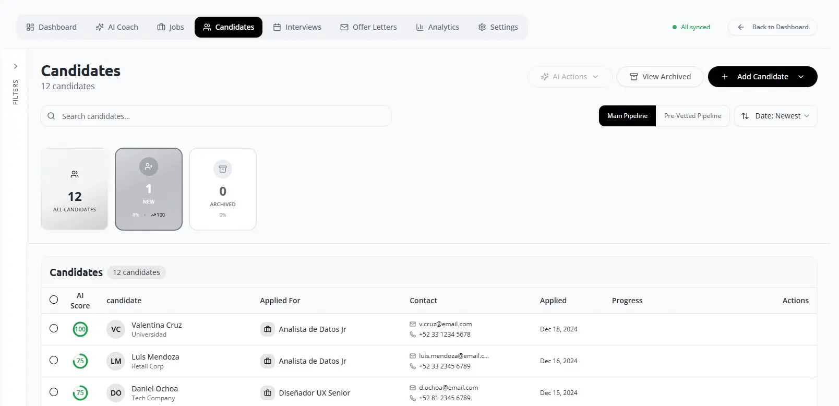
Task: Click the All Candidates people icon
Action: click(x=75, y=174)
